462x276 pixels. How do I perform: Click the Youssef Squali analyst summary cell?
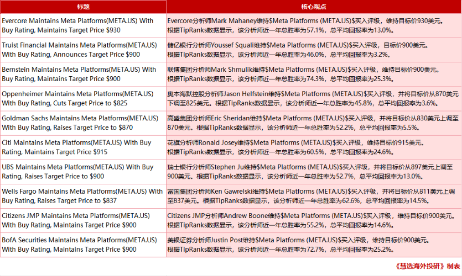[x=314, y=50]
